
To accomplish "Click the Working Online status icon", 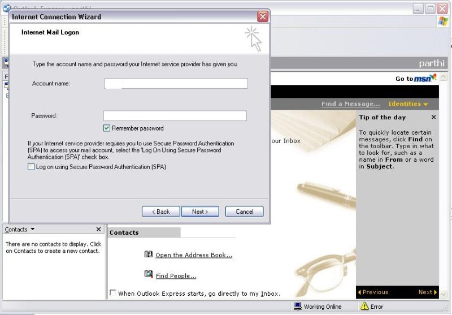I will coord(298,306).
